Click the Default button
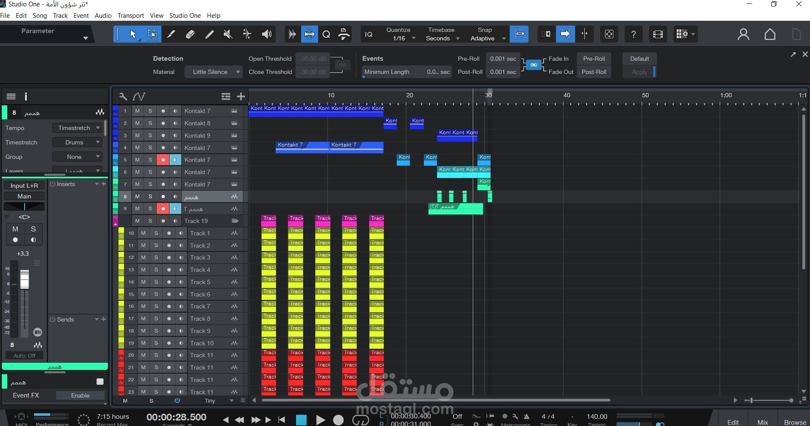 [x=640, y=59]
